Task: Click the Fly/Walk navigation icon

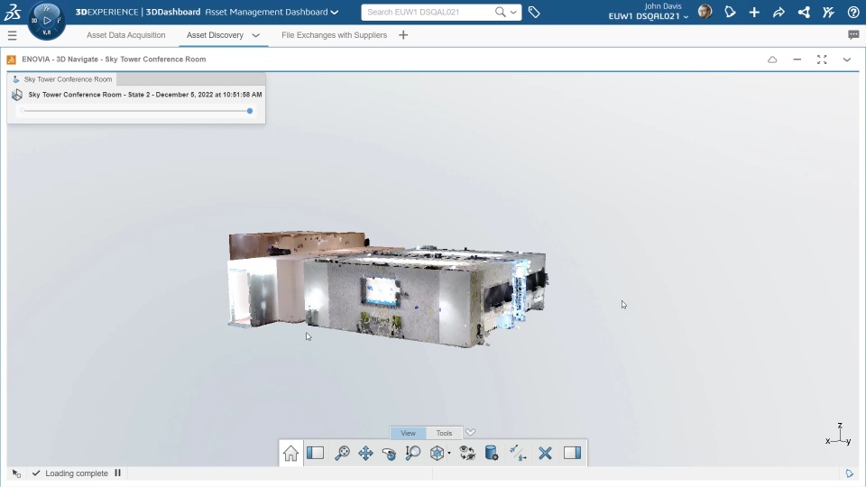Action: coord(518,454)
